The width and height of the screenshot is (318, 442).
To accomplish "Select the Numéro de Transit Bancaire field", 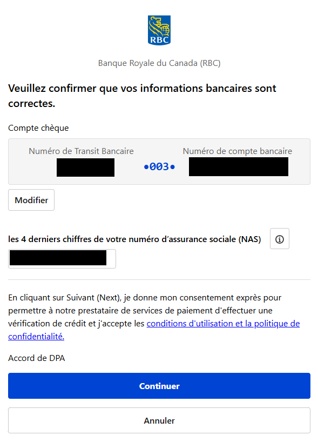I will click(85, 168).
